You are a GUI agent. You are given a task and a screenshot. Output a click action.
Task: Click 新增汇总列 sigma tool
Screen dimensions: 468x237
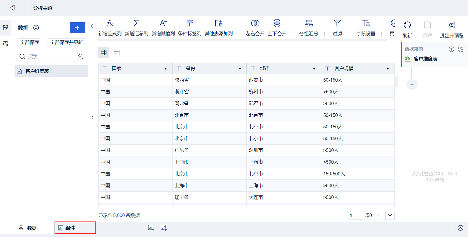tap(136, 28)
